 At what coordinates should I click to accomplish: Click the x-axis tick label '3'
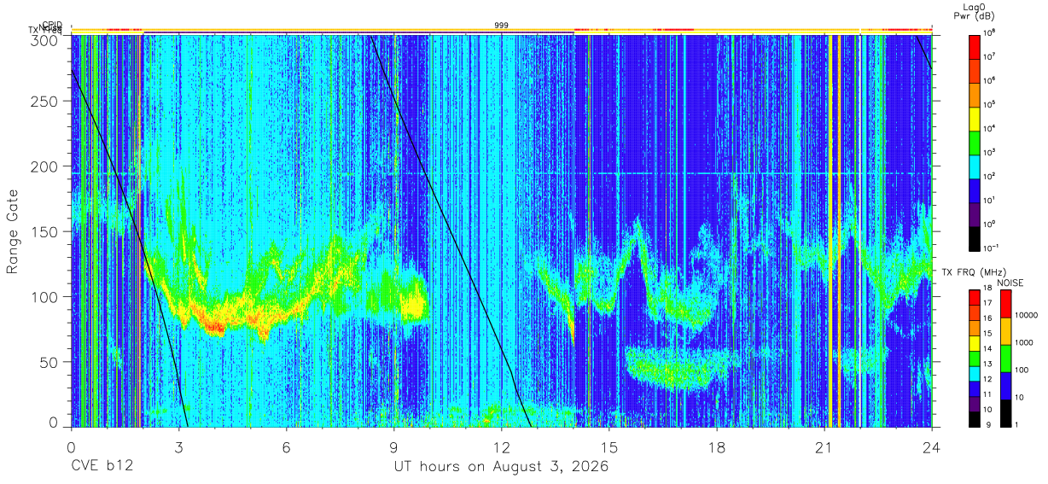[179, 447]
